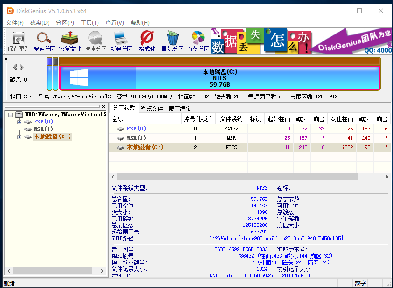The height and width of the screenshot is (288, 393).
Task: Click the ESP(0) row in the partition table
Action: (x=249, y=129)
